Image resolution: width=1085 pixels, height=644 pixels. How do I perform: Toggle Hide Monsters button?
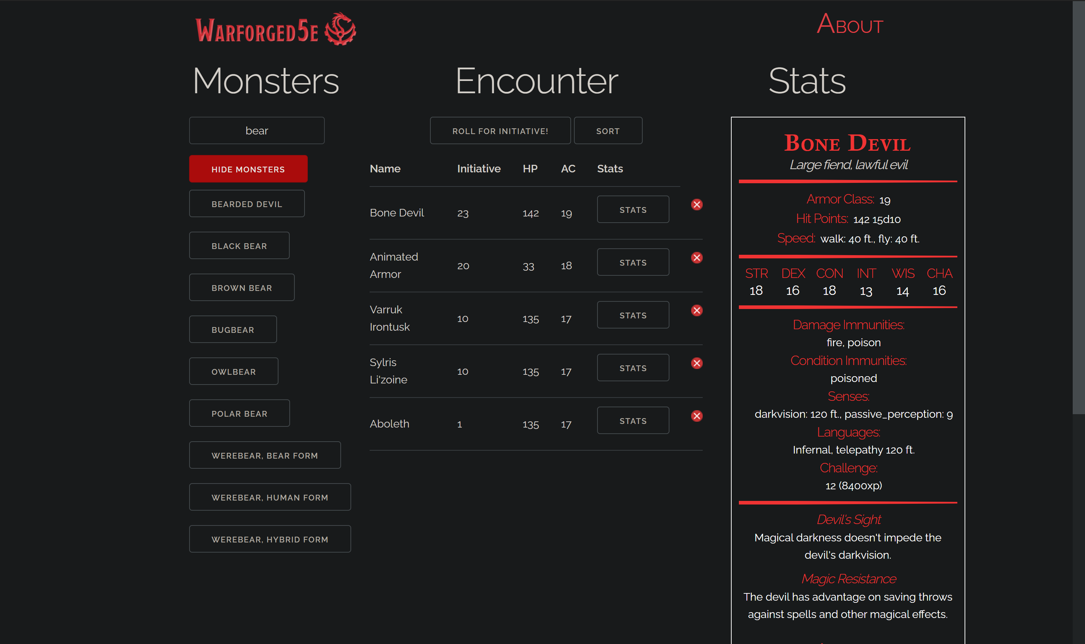pos(248,169)
